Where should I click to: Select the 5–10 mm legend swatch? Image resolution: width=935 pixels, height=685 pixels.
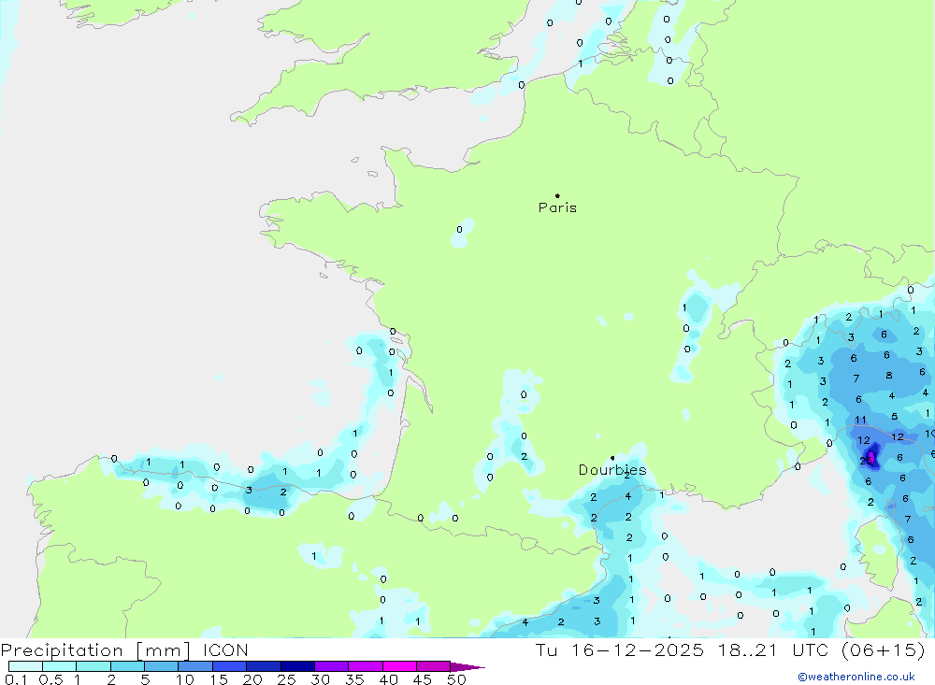click(x=162, y=666)
